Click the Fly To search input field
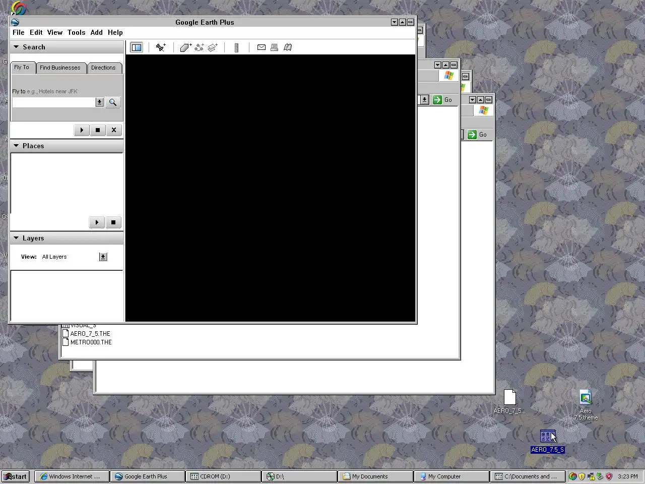The image size is (645, 484). tap(53, 102)
